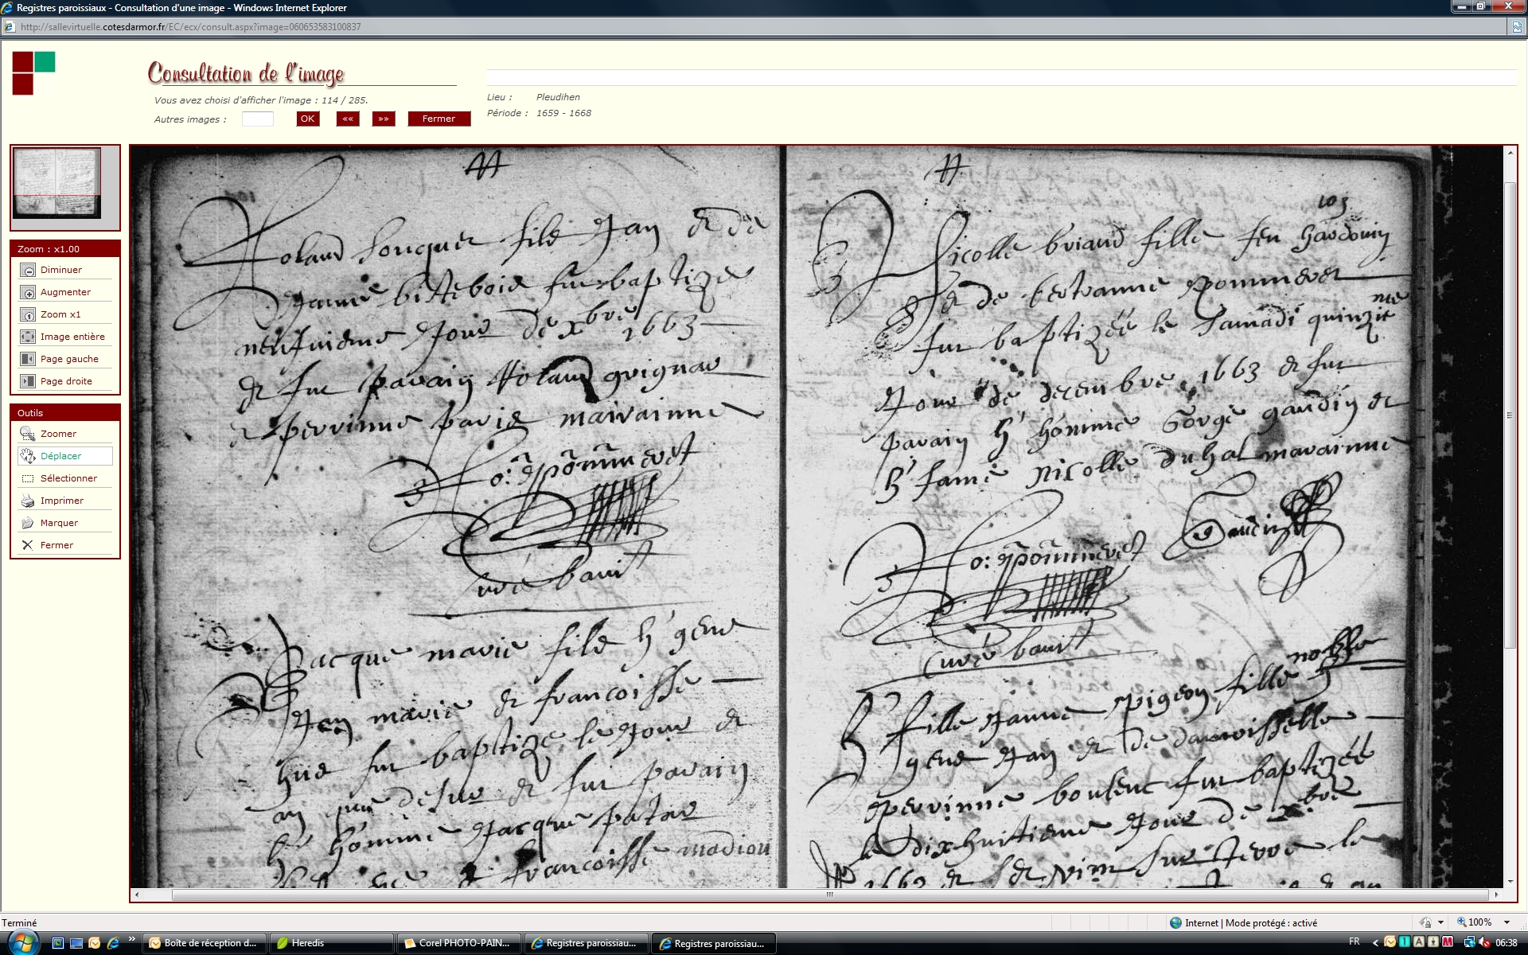Choose the Sélectionner selection tool
Viewport: 1528px width, 955px height.
pyautogui.click(x=28, y=479)
